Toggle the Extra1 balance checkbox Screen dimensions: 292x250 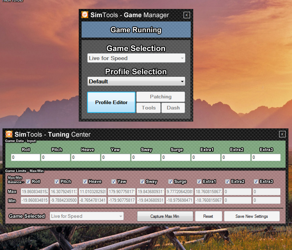coord(199,181)
